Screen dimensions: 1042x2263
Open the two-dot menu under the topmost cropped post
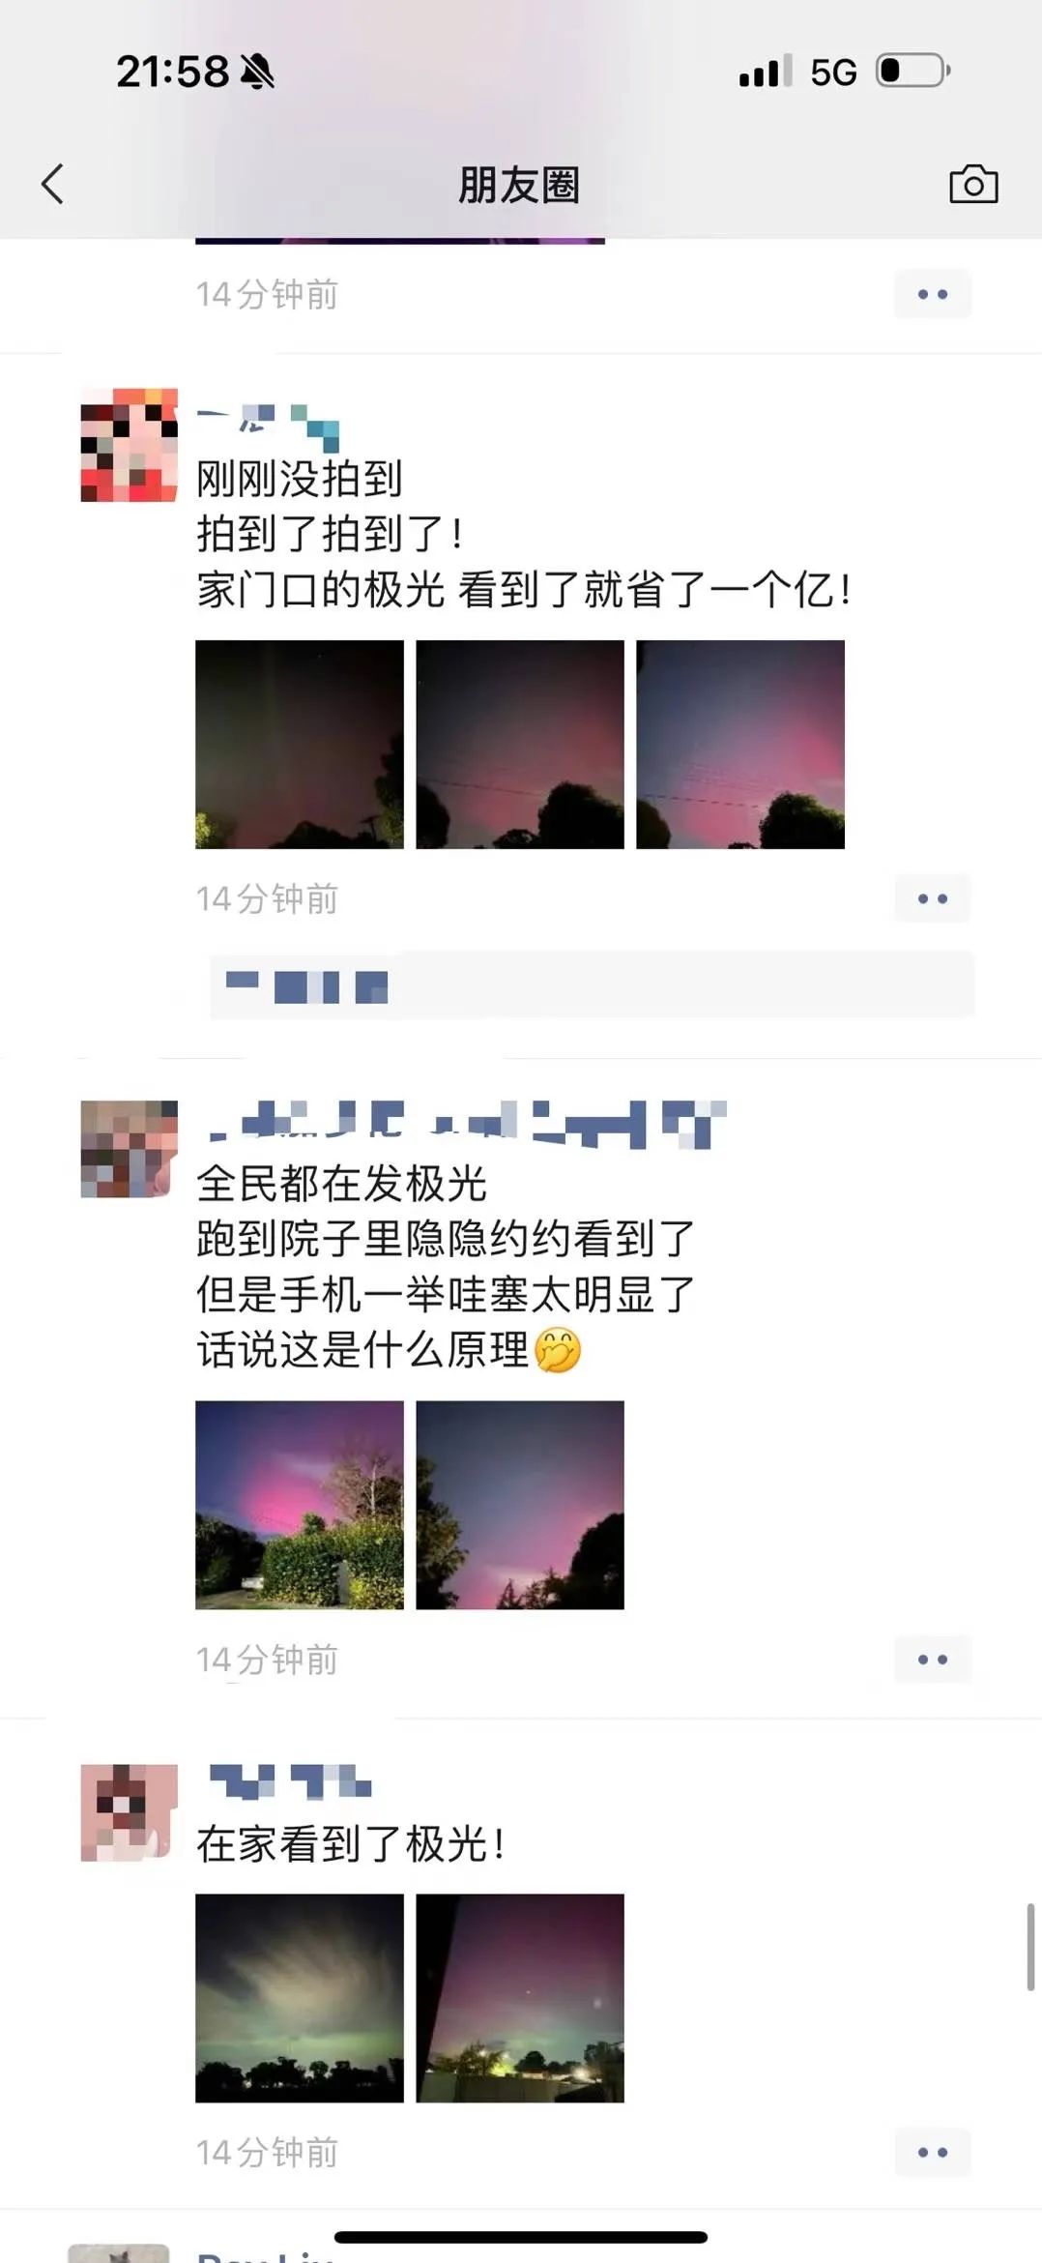(933, 294)
